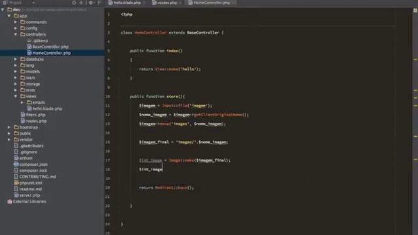
Task: Expand the start folder
Action: 16,78
